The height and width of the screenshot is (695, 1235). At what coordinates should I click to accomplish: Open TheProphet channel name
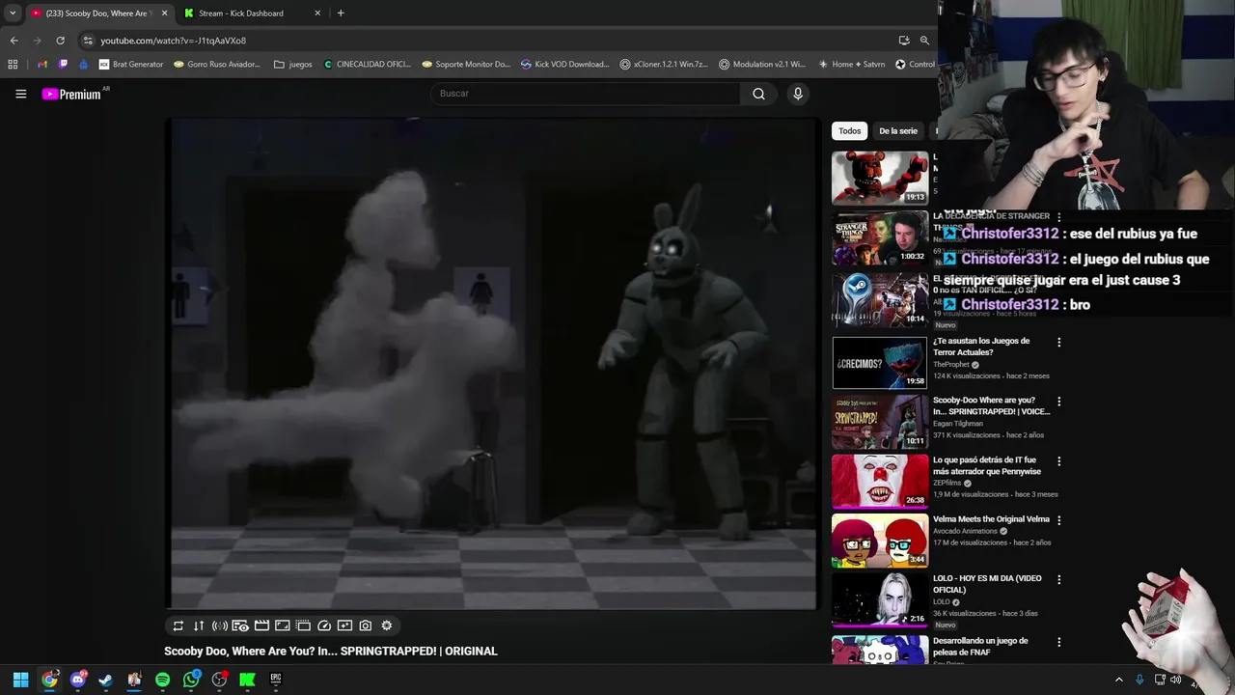pos(950,365)
